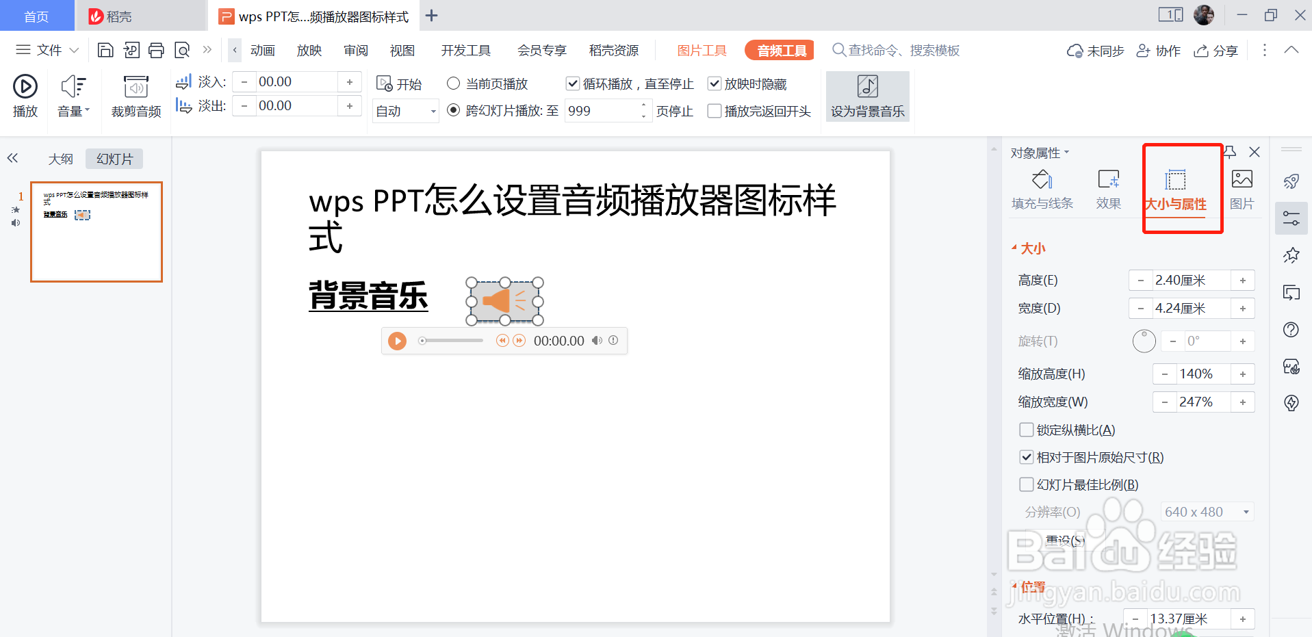Click the star icon in the right sidebar

[x=1291, y=256]
